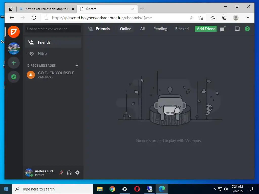The height and width of the screenshot is (194, 259).
Task: Focus the Find or start a conversation field
Action: point(53,29)
